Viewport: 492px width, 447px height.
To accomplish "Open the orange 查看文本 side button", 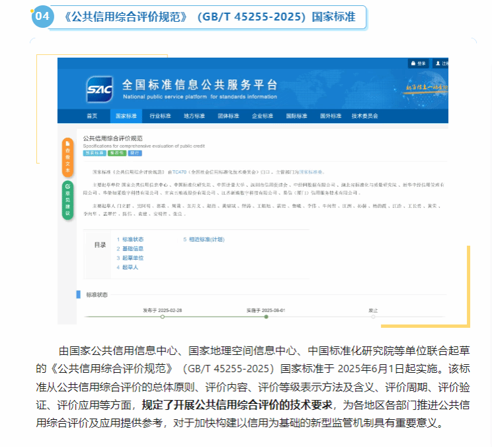I will pos(67,157).
